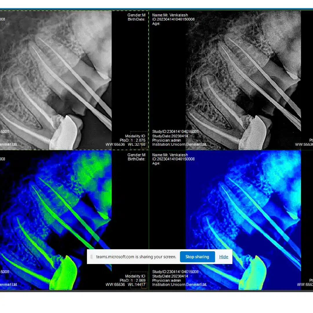The height and width of the screenshot is (313, 313).
Task: Click Physician:admin in the top-right panel
Action: point(166,140)
